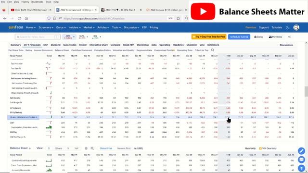Open the user profile avatar
Image resolution: width=308 pixels, height=173 pixels.
click(x=296, y=27)
